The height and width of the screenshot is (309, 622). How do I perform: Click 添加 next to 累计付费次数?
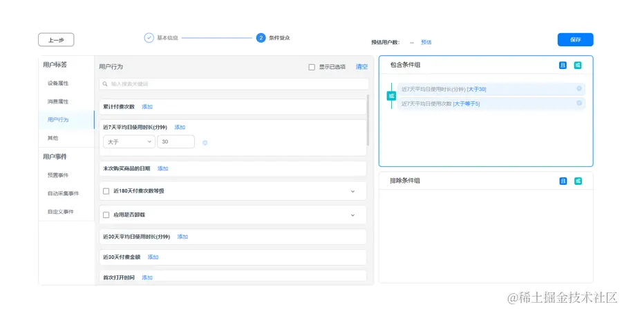tap(147, 107)
